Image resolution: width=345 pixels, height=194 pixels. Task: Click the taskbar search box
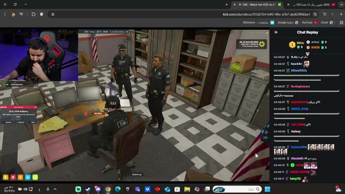pos(237,189)
